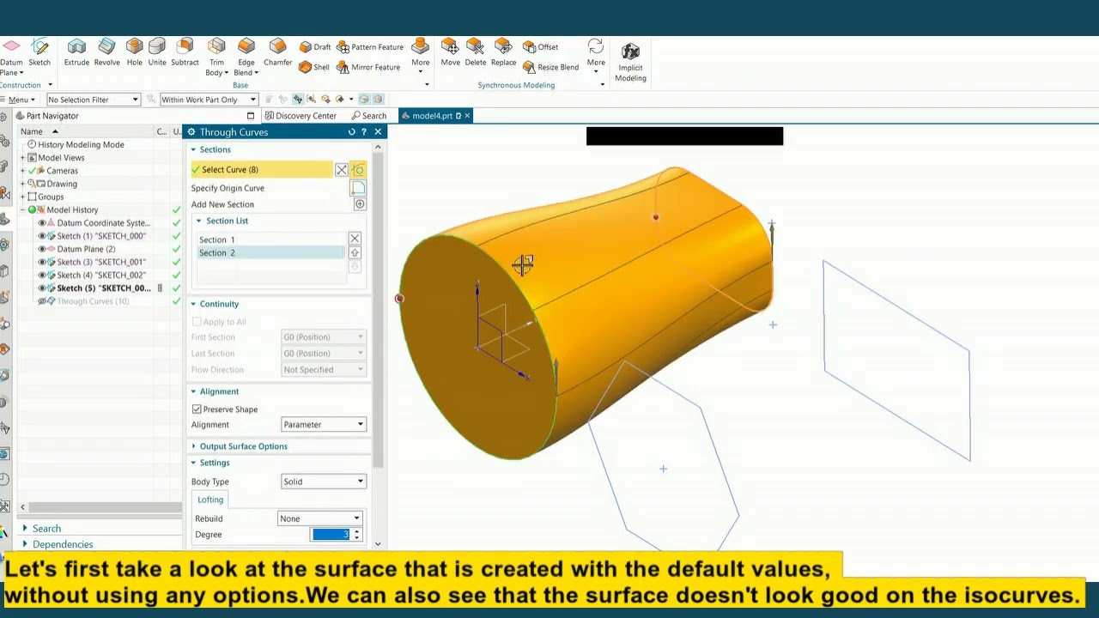The width and height of the screenshot is (1099, 618).
Task: Select the Move Face tool
Action: click(450, 52)
